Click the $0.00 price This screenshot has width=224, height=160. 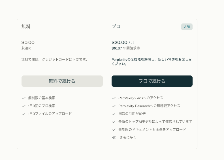tap(28, 42)
